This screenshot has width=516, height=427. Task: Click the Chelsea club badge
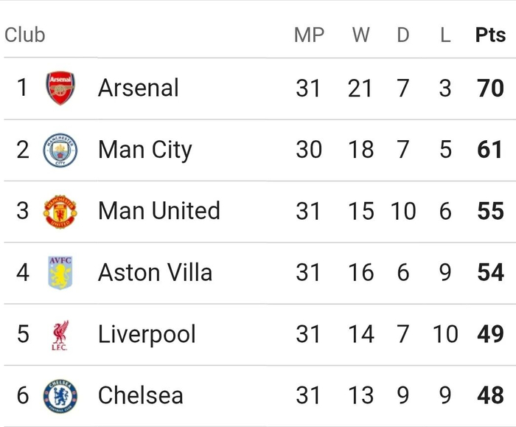[60, 395]
